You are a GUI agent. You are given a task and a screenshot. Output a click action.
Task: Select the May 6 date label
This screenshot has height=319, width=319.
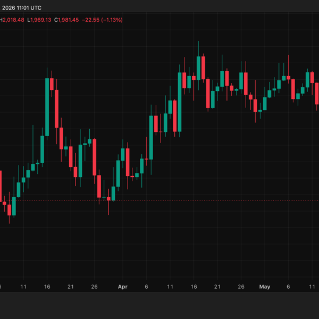288,287
